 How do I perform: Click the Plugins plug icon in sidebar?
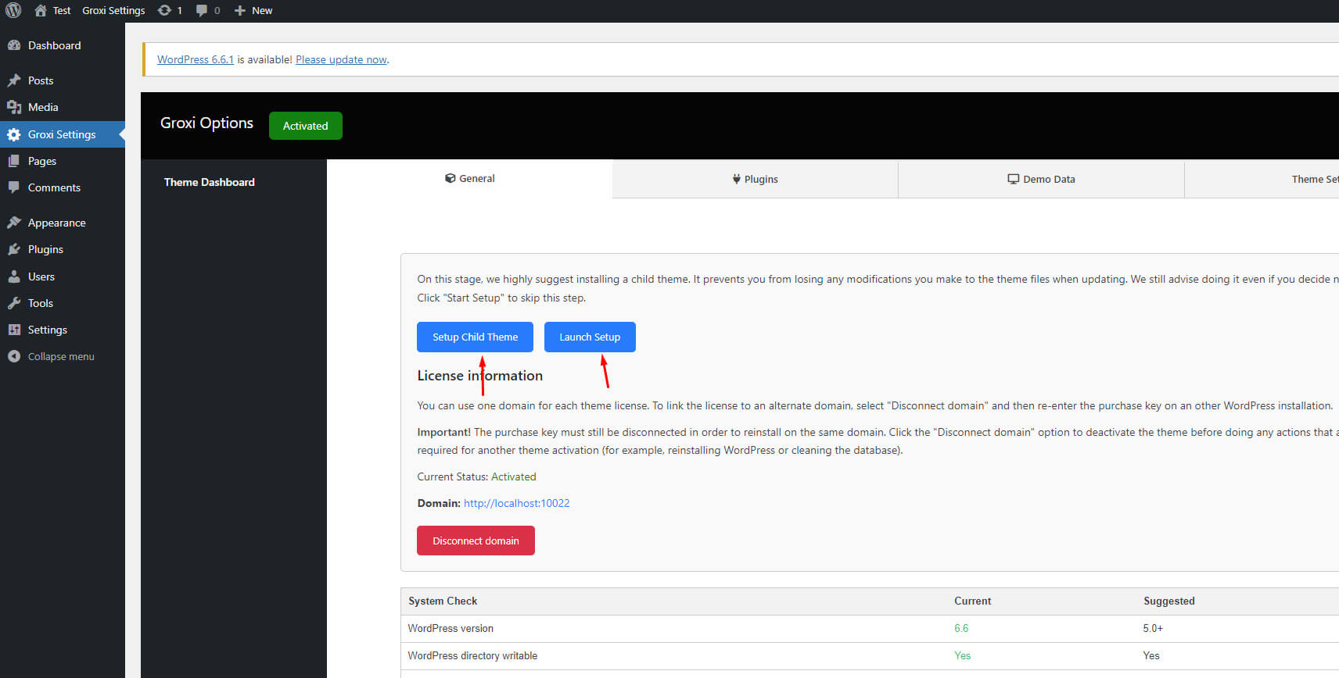(14, 249)
